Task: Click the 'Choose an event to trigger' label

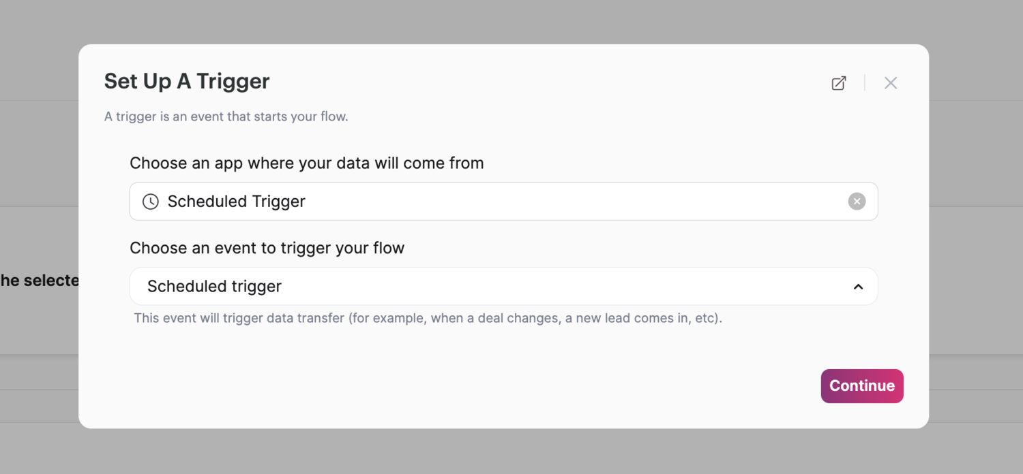Action: coord(267,248)
